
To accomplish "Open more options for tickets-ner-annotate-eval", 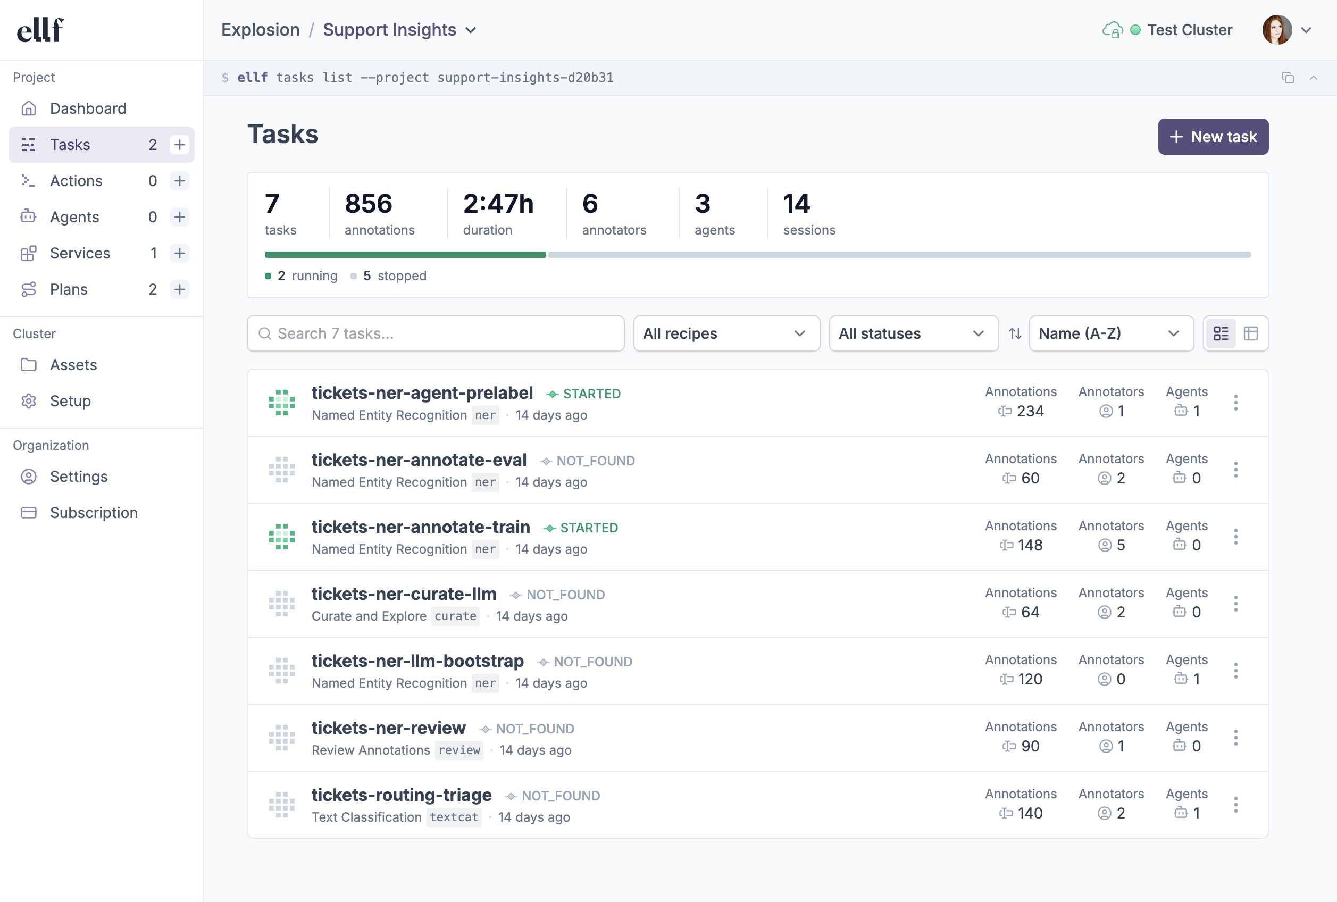I will pyautogui.click(x=1235, y=470).
